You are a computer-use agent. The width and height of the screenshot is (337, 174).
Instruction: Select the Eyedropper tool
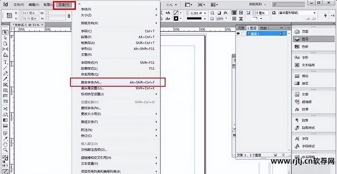pos(5,139)
